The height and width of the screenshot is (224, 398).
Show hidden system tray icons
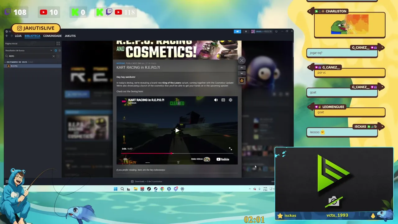tap(250, 189)
